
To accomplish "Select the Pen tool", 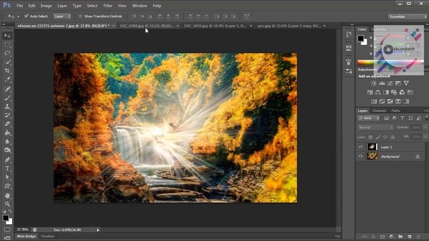I will pyautogui.click(x=7, y=159).
